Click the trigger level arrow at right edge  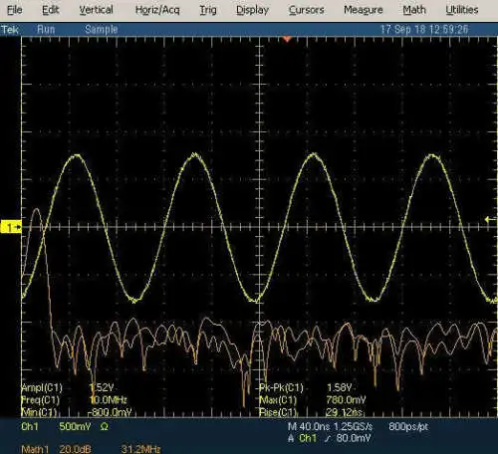click(490, 219)
